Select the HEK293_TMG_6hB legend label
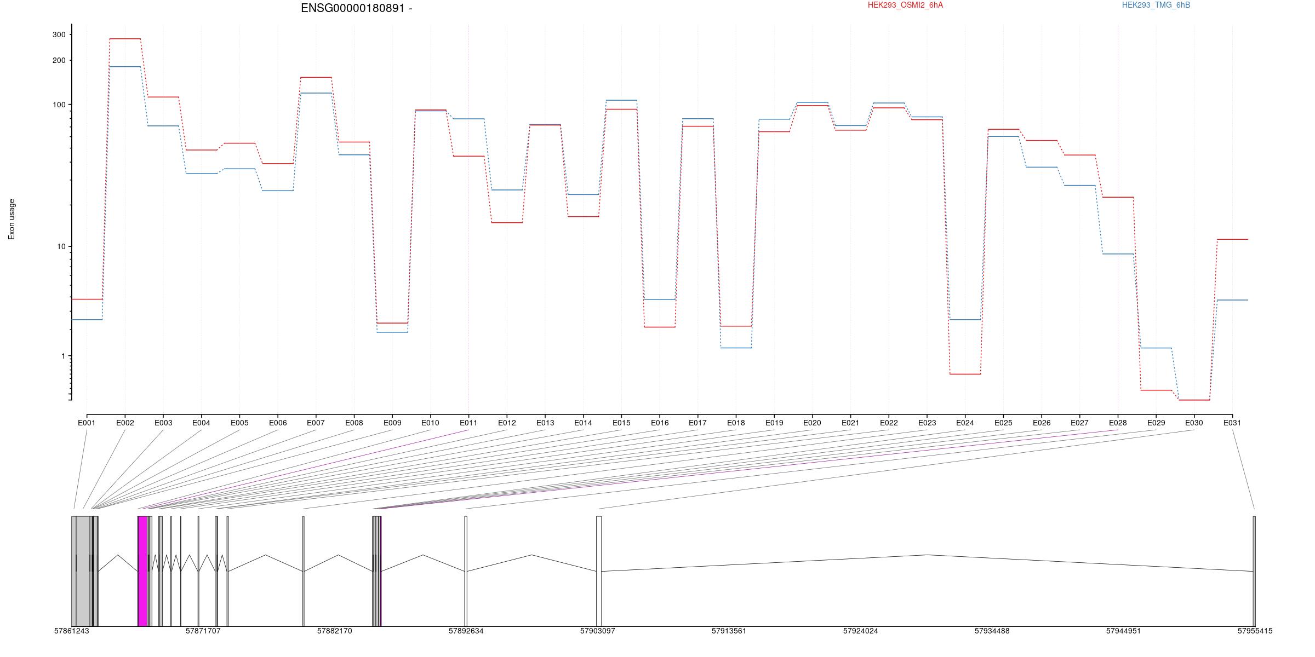The image size is (1315, 657). (1156, 5)
